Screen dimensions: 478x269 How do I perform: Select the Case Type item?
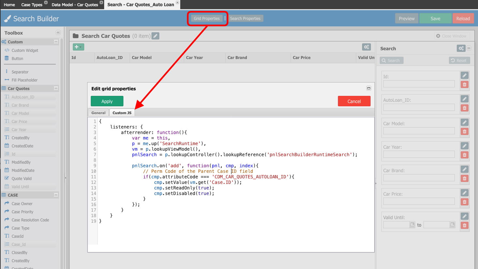pos(21,228)
